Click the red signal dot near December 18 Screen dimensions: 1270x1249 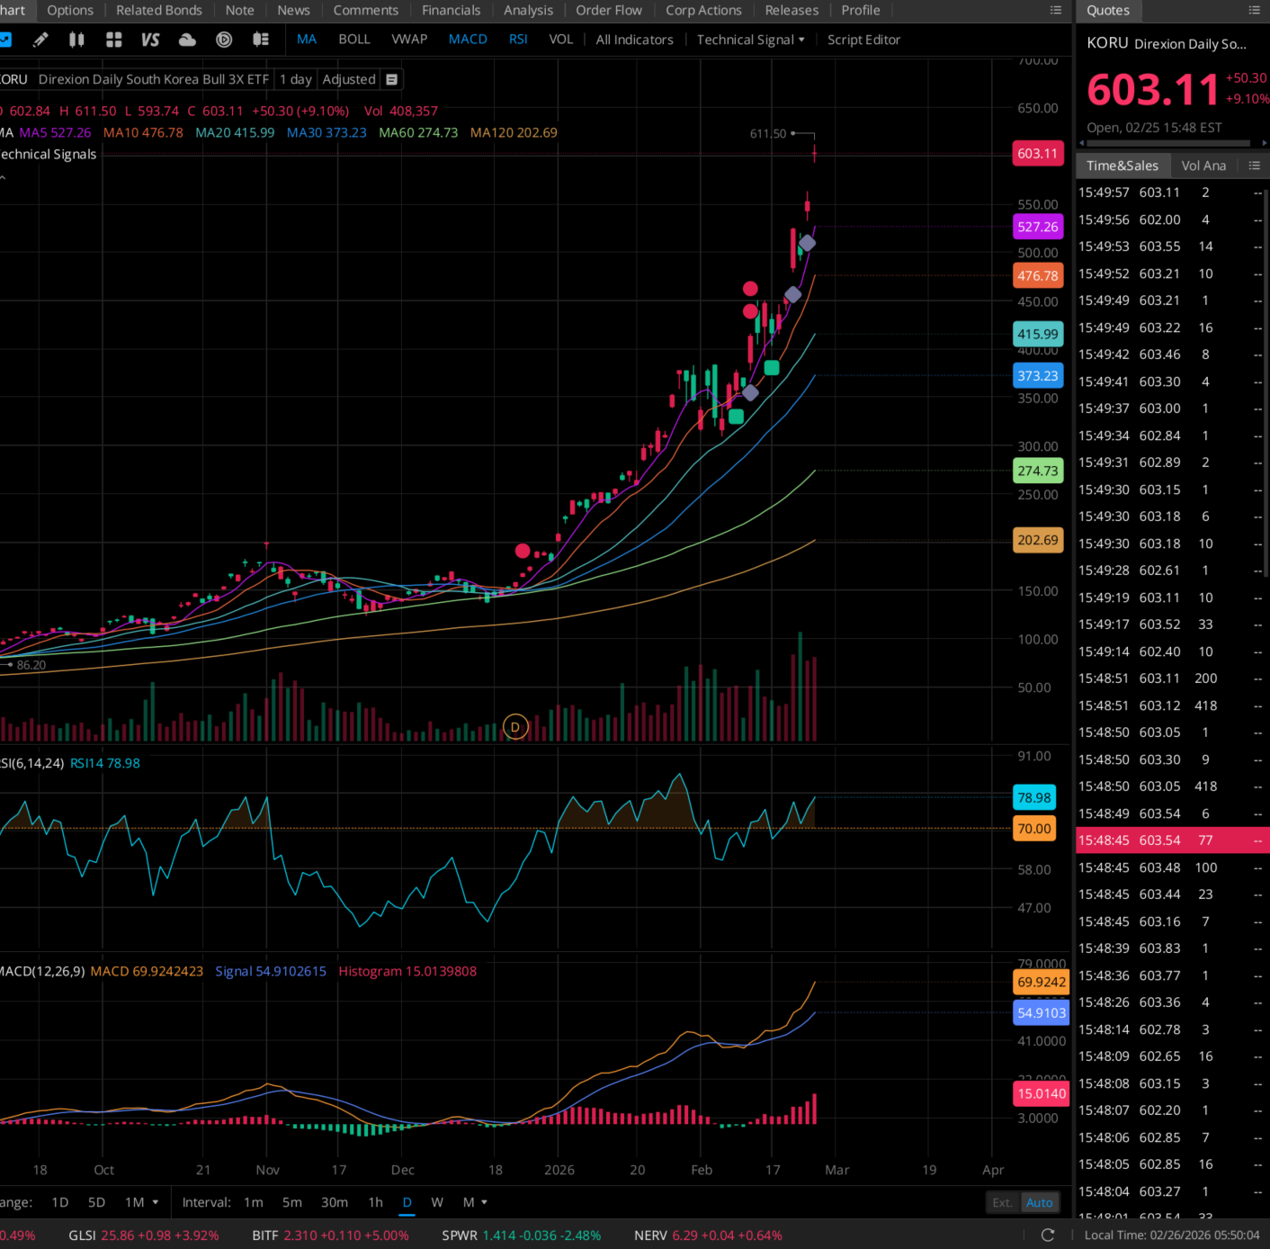point(523,551)
